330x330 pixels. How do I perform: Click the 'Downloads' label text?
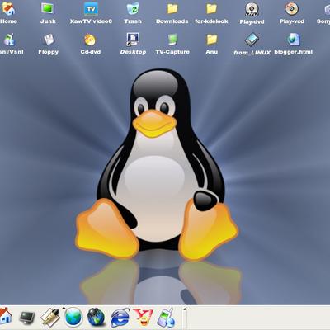[x=172, y=21]
